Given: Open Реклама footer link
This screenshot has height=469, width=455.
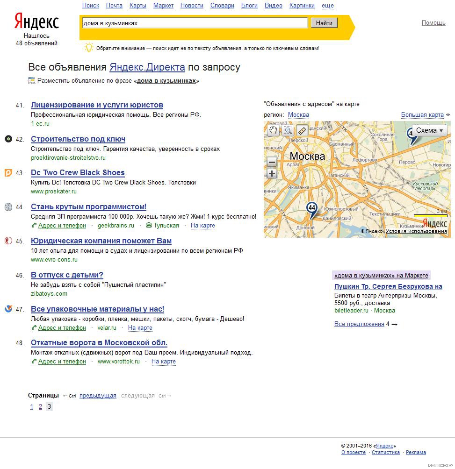Looking at the screenshot, I should (x=416, y=452).
